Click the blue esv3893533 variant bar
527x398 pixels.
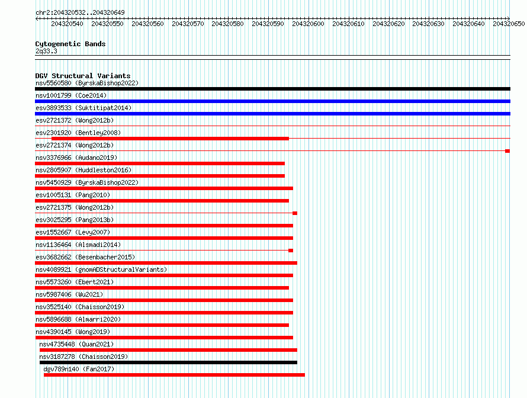pos(272,114)
